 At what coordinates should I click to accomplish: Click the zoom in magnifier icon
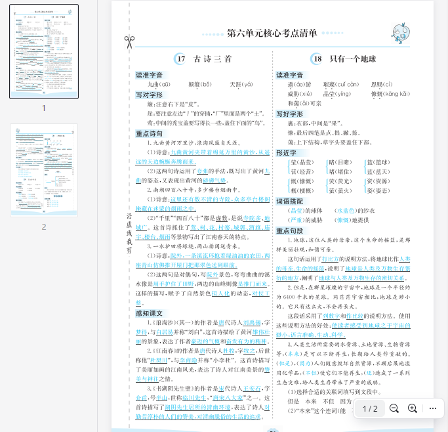[x=413, y=408]
